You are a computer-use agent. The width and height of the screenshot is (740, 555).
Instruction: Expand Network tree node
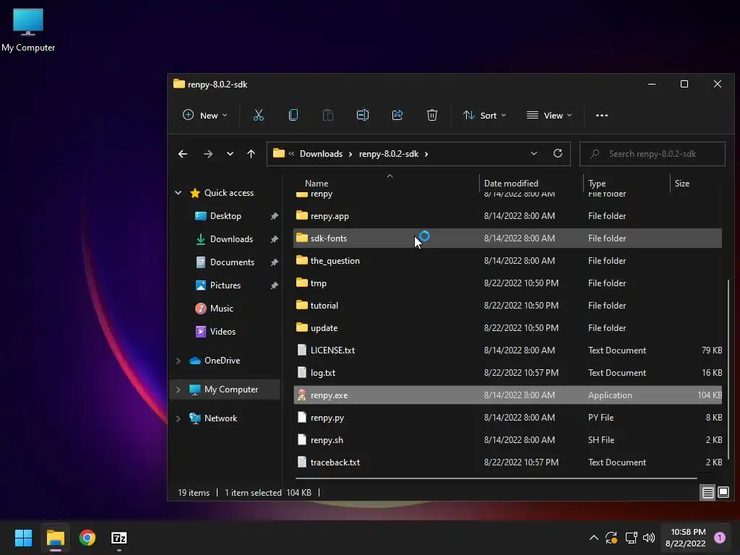pyautogui.click(x=178, y=418)
